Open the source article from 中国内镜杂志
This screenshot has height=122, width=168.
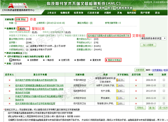point(36,80)
